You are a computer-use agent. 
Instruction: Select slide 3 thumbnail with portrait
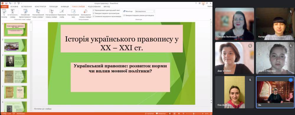click(16, 61)
